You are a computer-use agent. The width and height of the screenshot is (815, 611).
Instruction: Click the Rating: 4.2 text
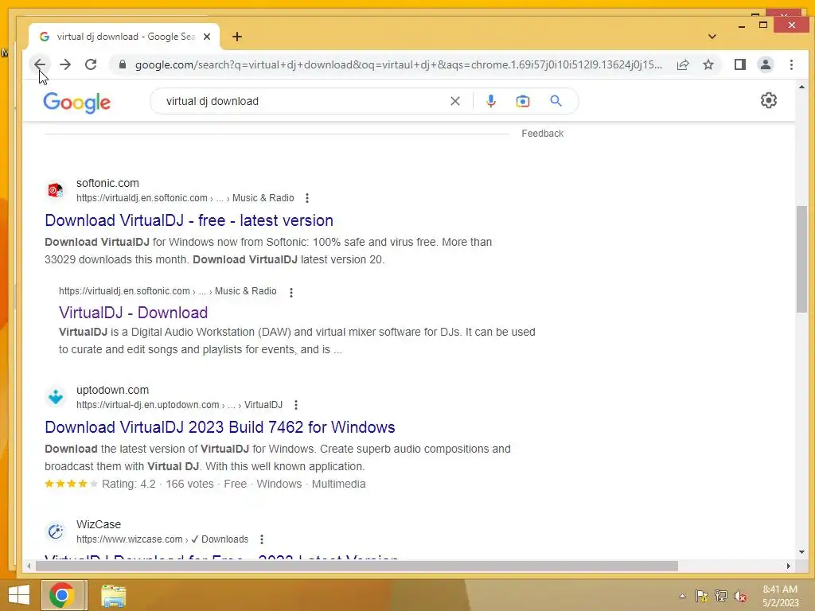tap(128, 484)
